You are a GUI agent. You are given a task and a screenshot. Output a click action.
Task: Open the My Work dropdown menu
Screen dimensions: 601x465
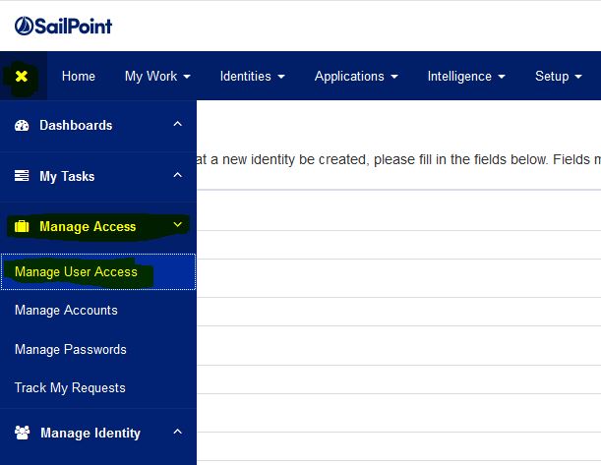point(157,77)
